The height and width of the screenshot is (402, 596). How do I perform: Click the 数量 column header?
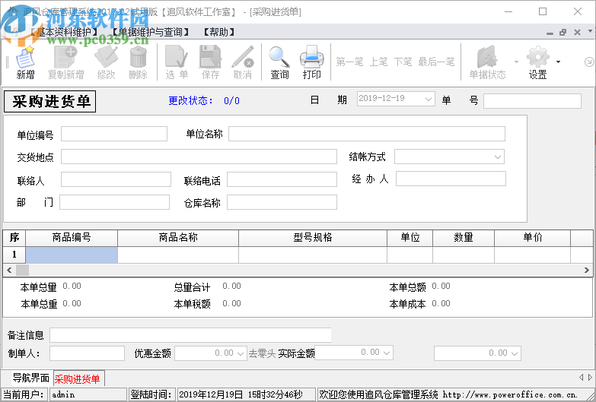pyautogui.click(x=464, y=238)
